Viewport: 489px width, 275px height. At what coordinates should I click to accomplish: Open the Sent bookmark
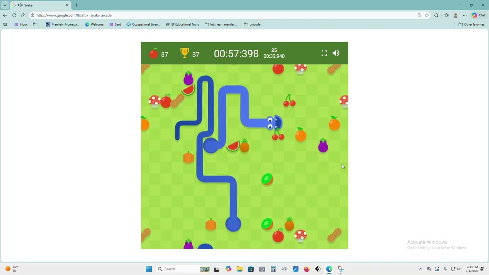pyautogui.click(x=115, y=24)
